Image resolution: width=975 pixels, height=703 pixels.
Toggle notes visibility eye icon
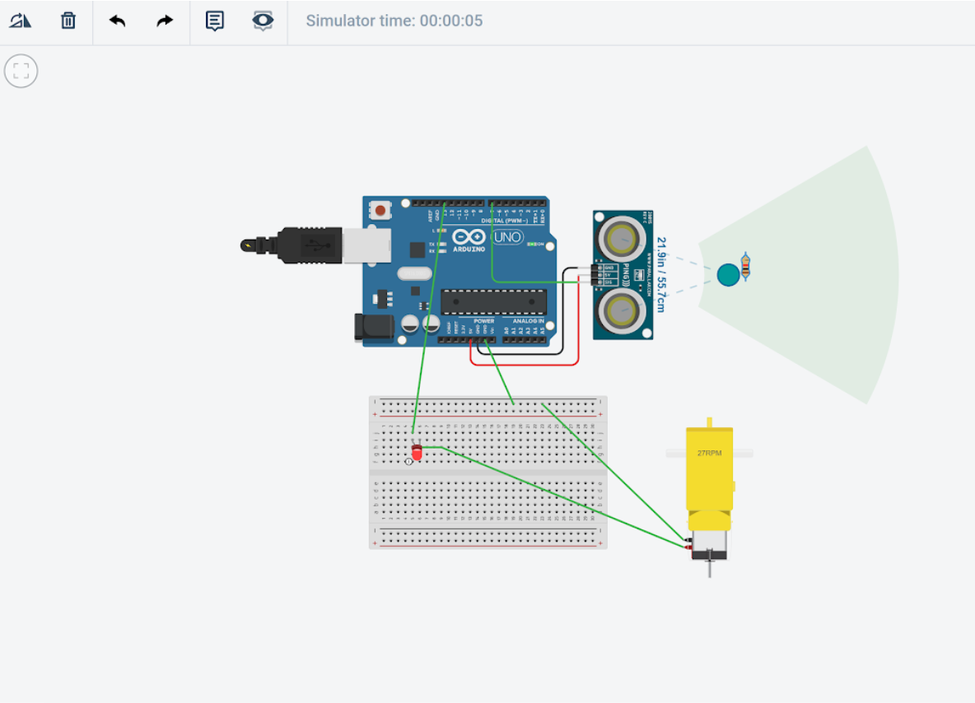(x=263, y=21)
